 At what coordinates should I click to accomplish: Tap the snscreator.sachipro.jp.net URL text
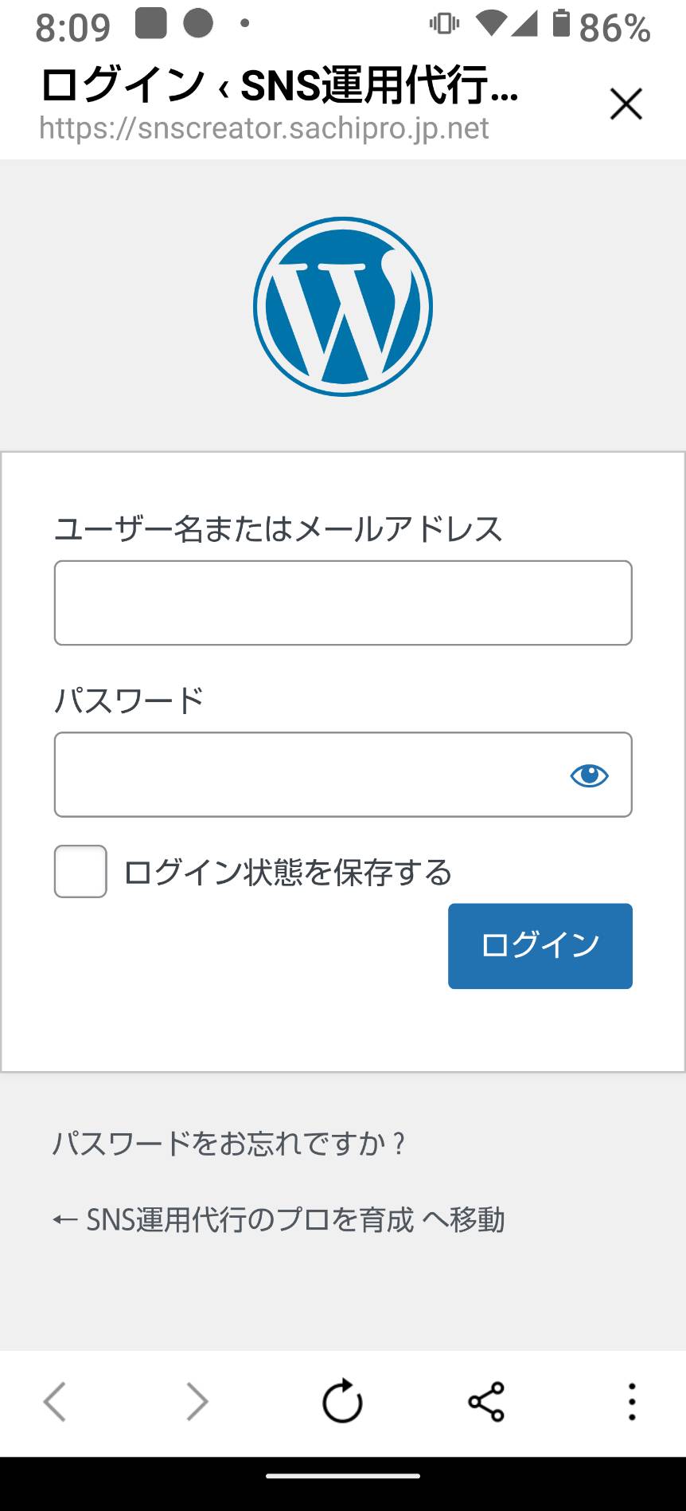coord(264,128)
